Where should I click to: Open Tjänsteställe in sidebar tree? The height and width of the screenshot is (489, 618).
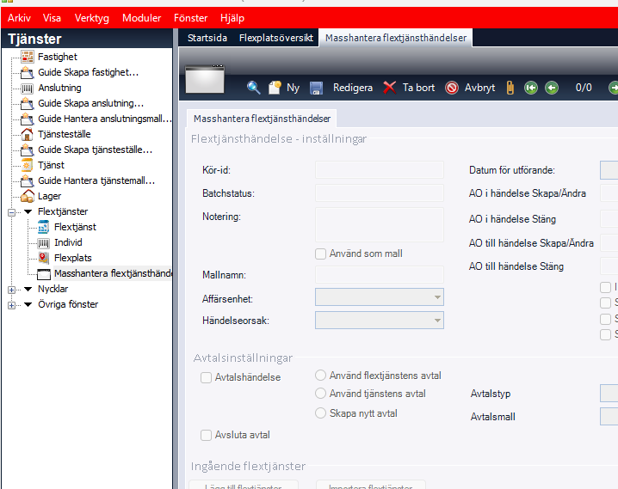coord(64,134)
